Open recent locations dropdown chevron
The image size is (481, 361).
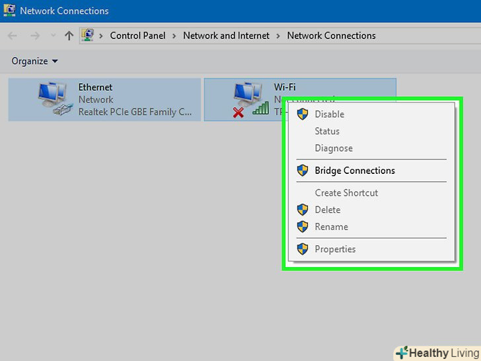[54, 36]
